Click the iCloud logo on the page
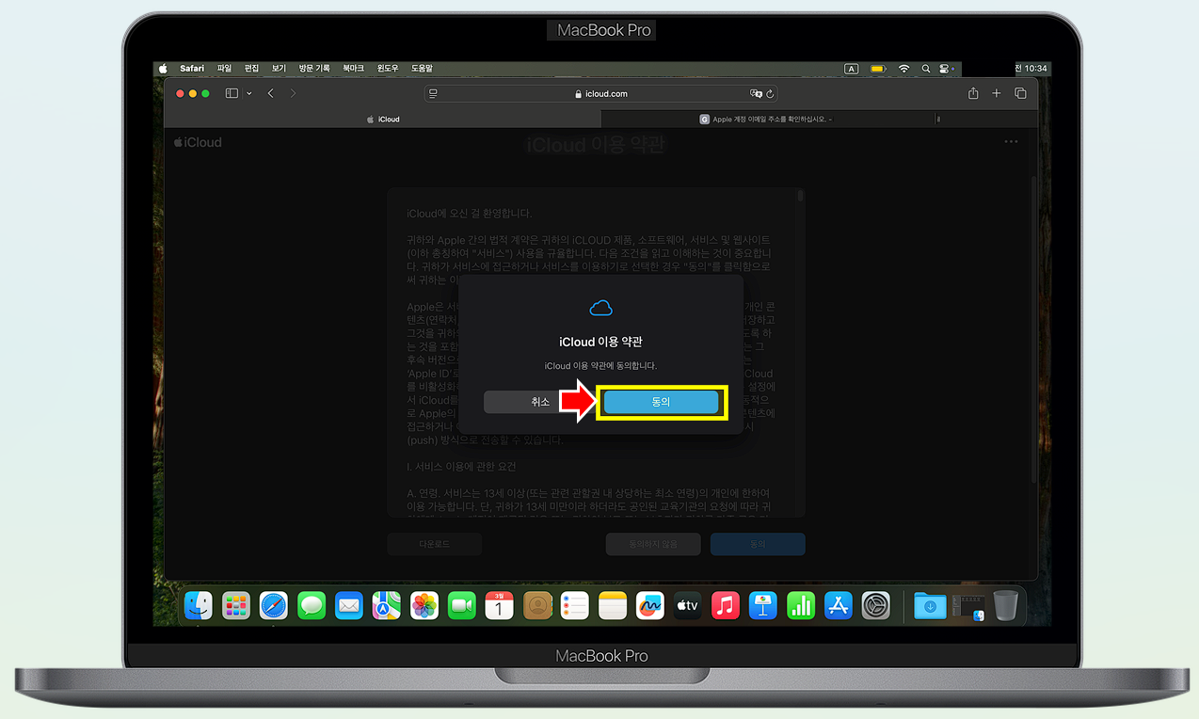 (198, 142)
